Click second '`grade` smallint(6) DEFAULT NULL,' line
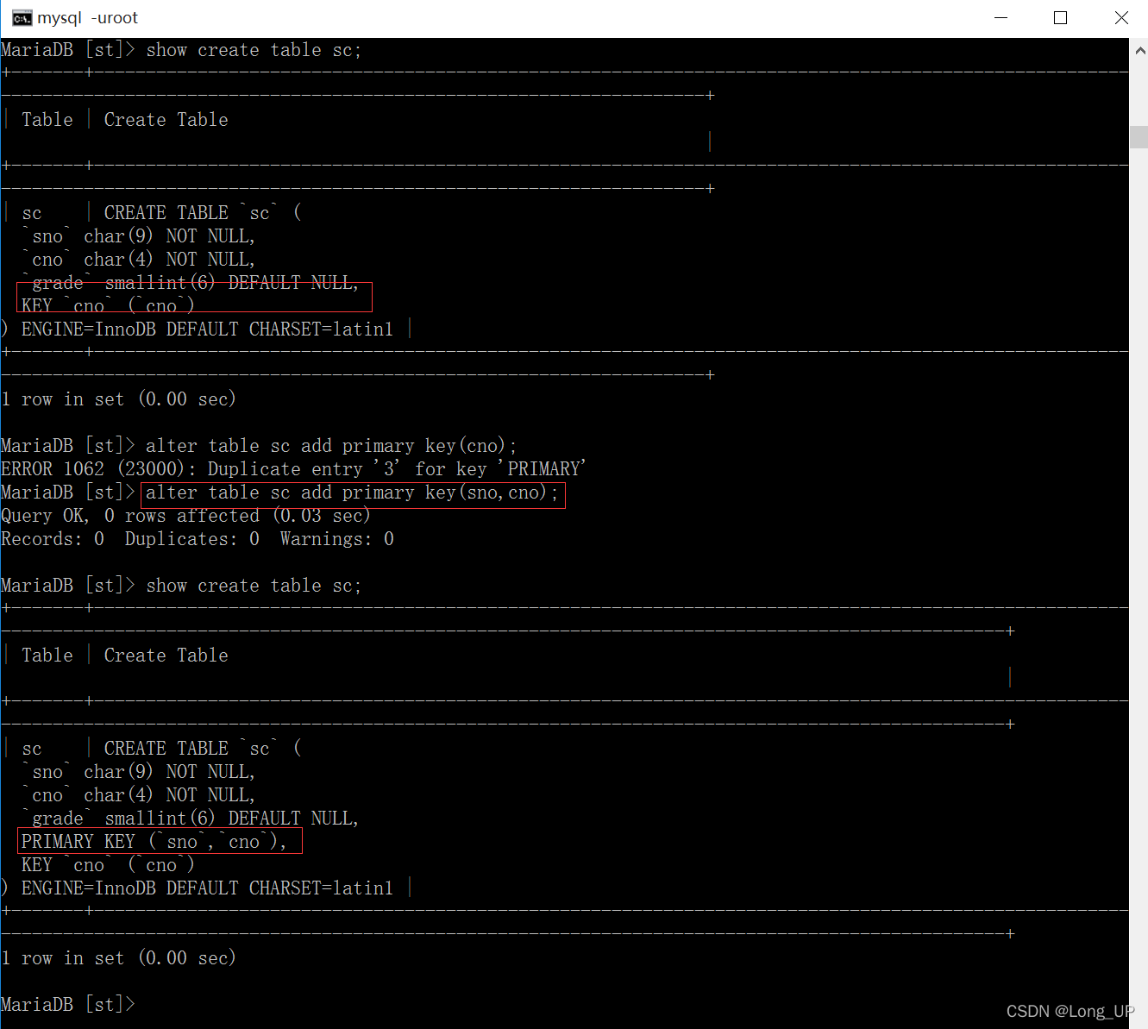The width and height of the screenshot is (1148, 1029). click(x=191, y=819)
